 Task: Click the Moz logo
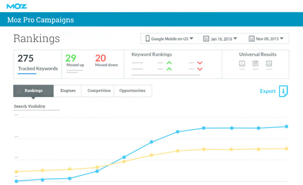pyautogui.click(x=16, y=6)
